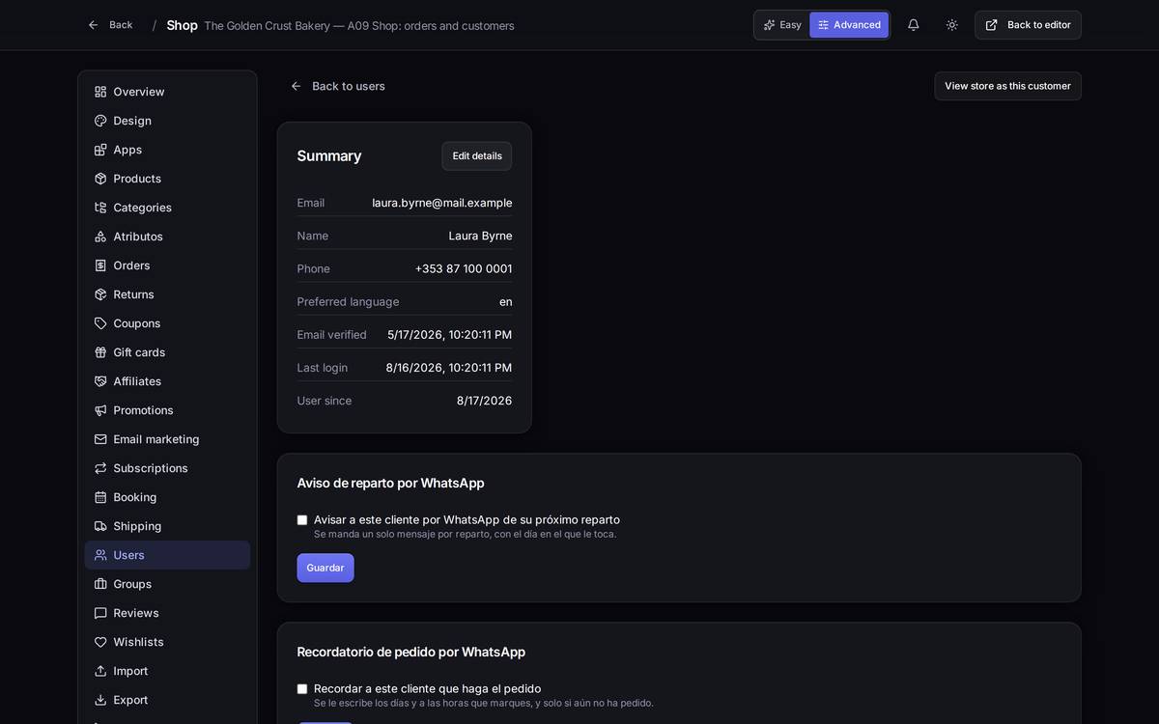Click Aviso de reparto por WhatsApp heading
The height and width of the screenshot is (724, 1159).
390,483
